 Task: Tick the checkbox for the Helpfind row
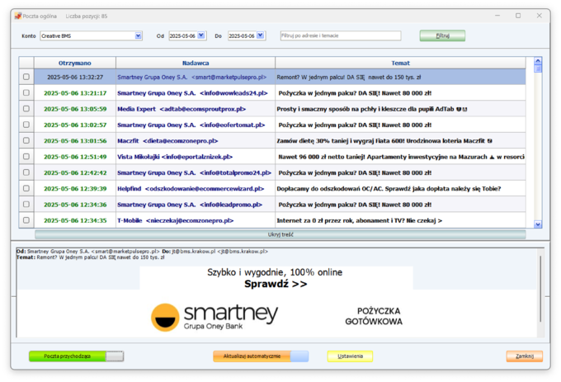click(26, 188)
